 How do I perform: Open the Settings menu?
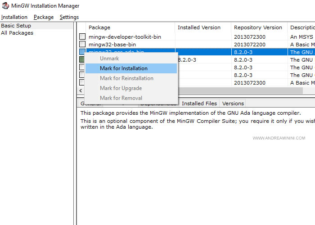[x=69, y=17]
